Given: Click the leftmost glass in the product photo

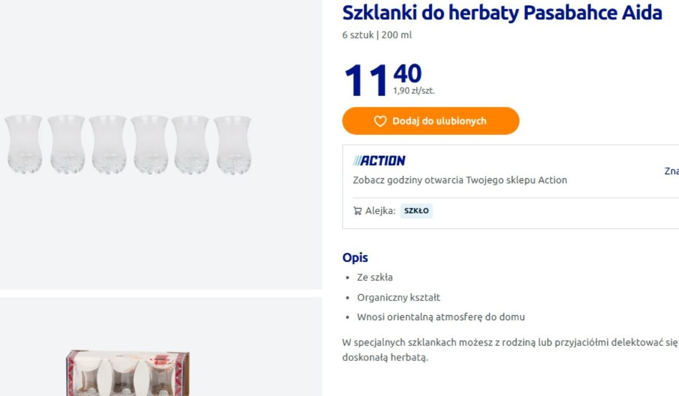Looking at the screenshot, I should pos(23,144).
